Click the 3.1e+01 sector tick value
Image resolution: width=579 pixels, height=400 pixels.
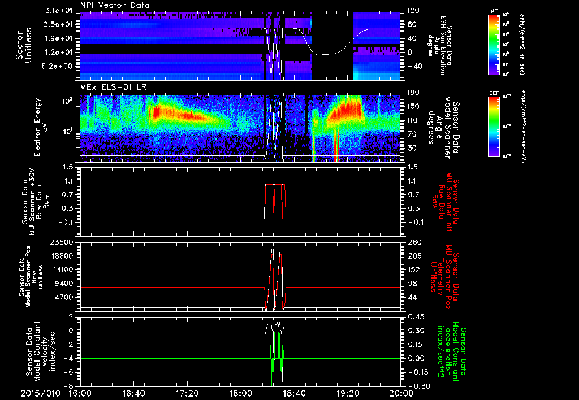point(60,11)
